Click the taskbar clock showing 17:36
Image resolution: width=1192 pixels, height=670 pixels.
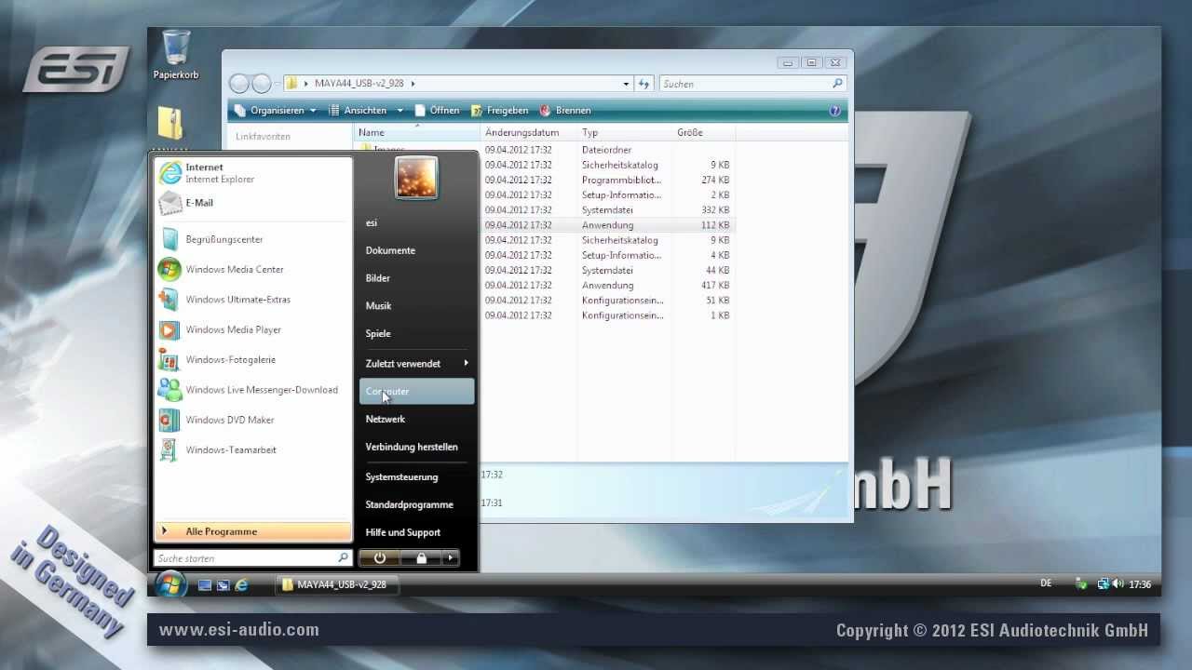click(1140, 585)
